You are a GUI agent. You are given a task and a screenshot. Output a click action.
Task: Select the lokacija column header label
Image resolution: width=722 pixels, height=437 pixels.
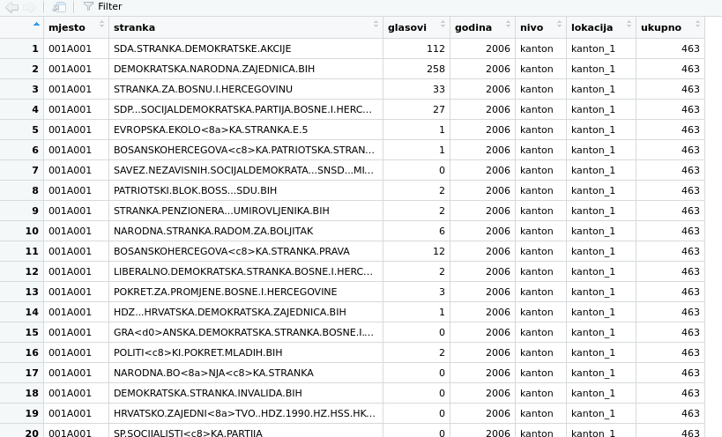[x=592, y=27]
